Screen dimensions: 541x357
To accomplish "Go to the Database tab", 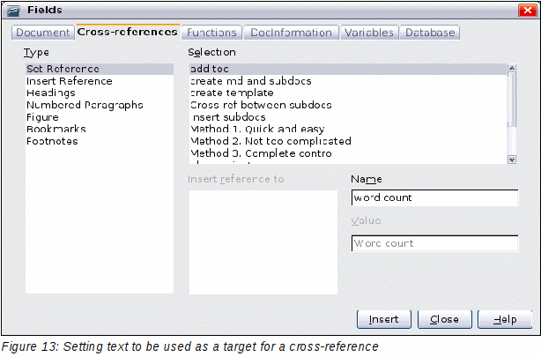I will (430, 33).
